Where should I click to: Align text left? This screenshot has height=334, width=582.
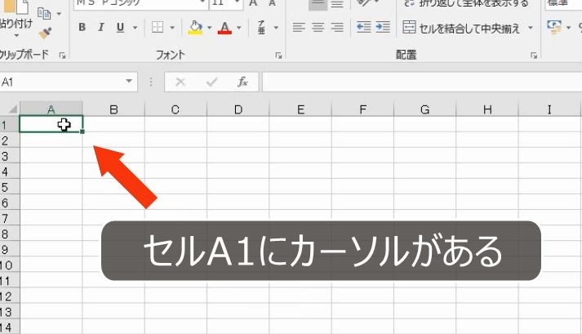coord(299,27)
